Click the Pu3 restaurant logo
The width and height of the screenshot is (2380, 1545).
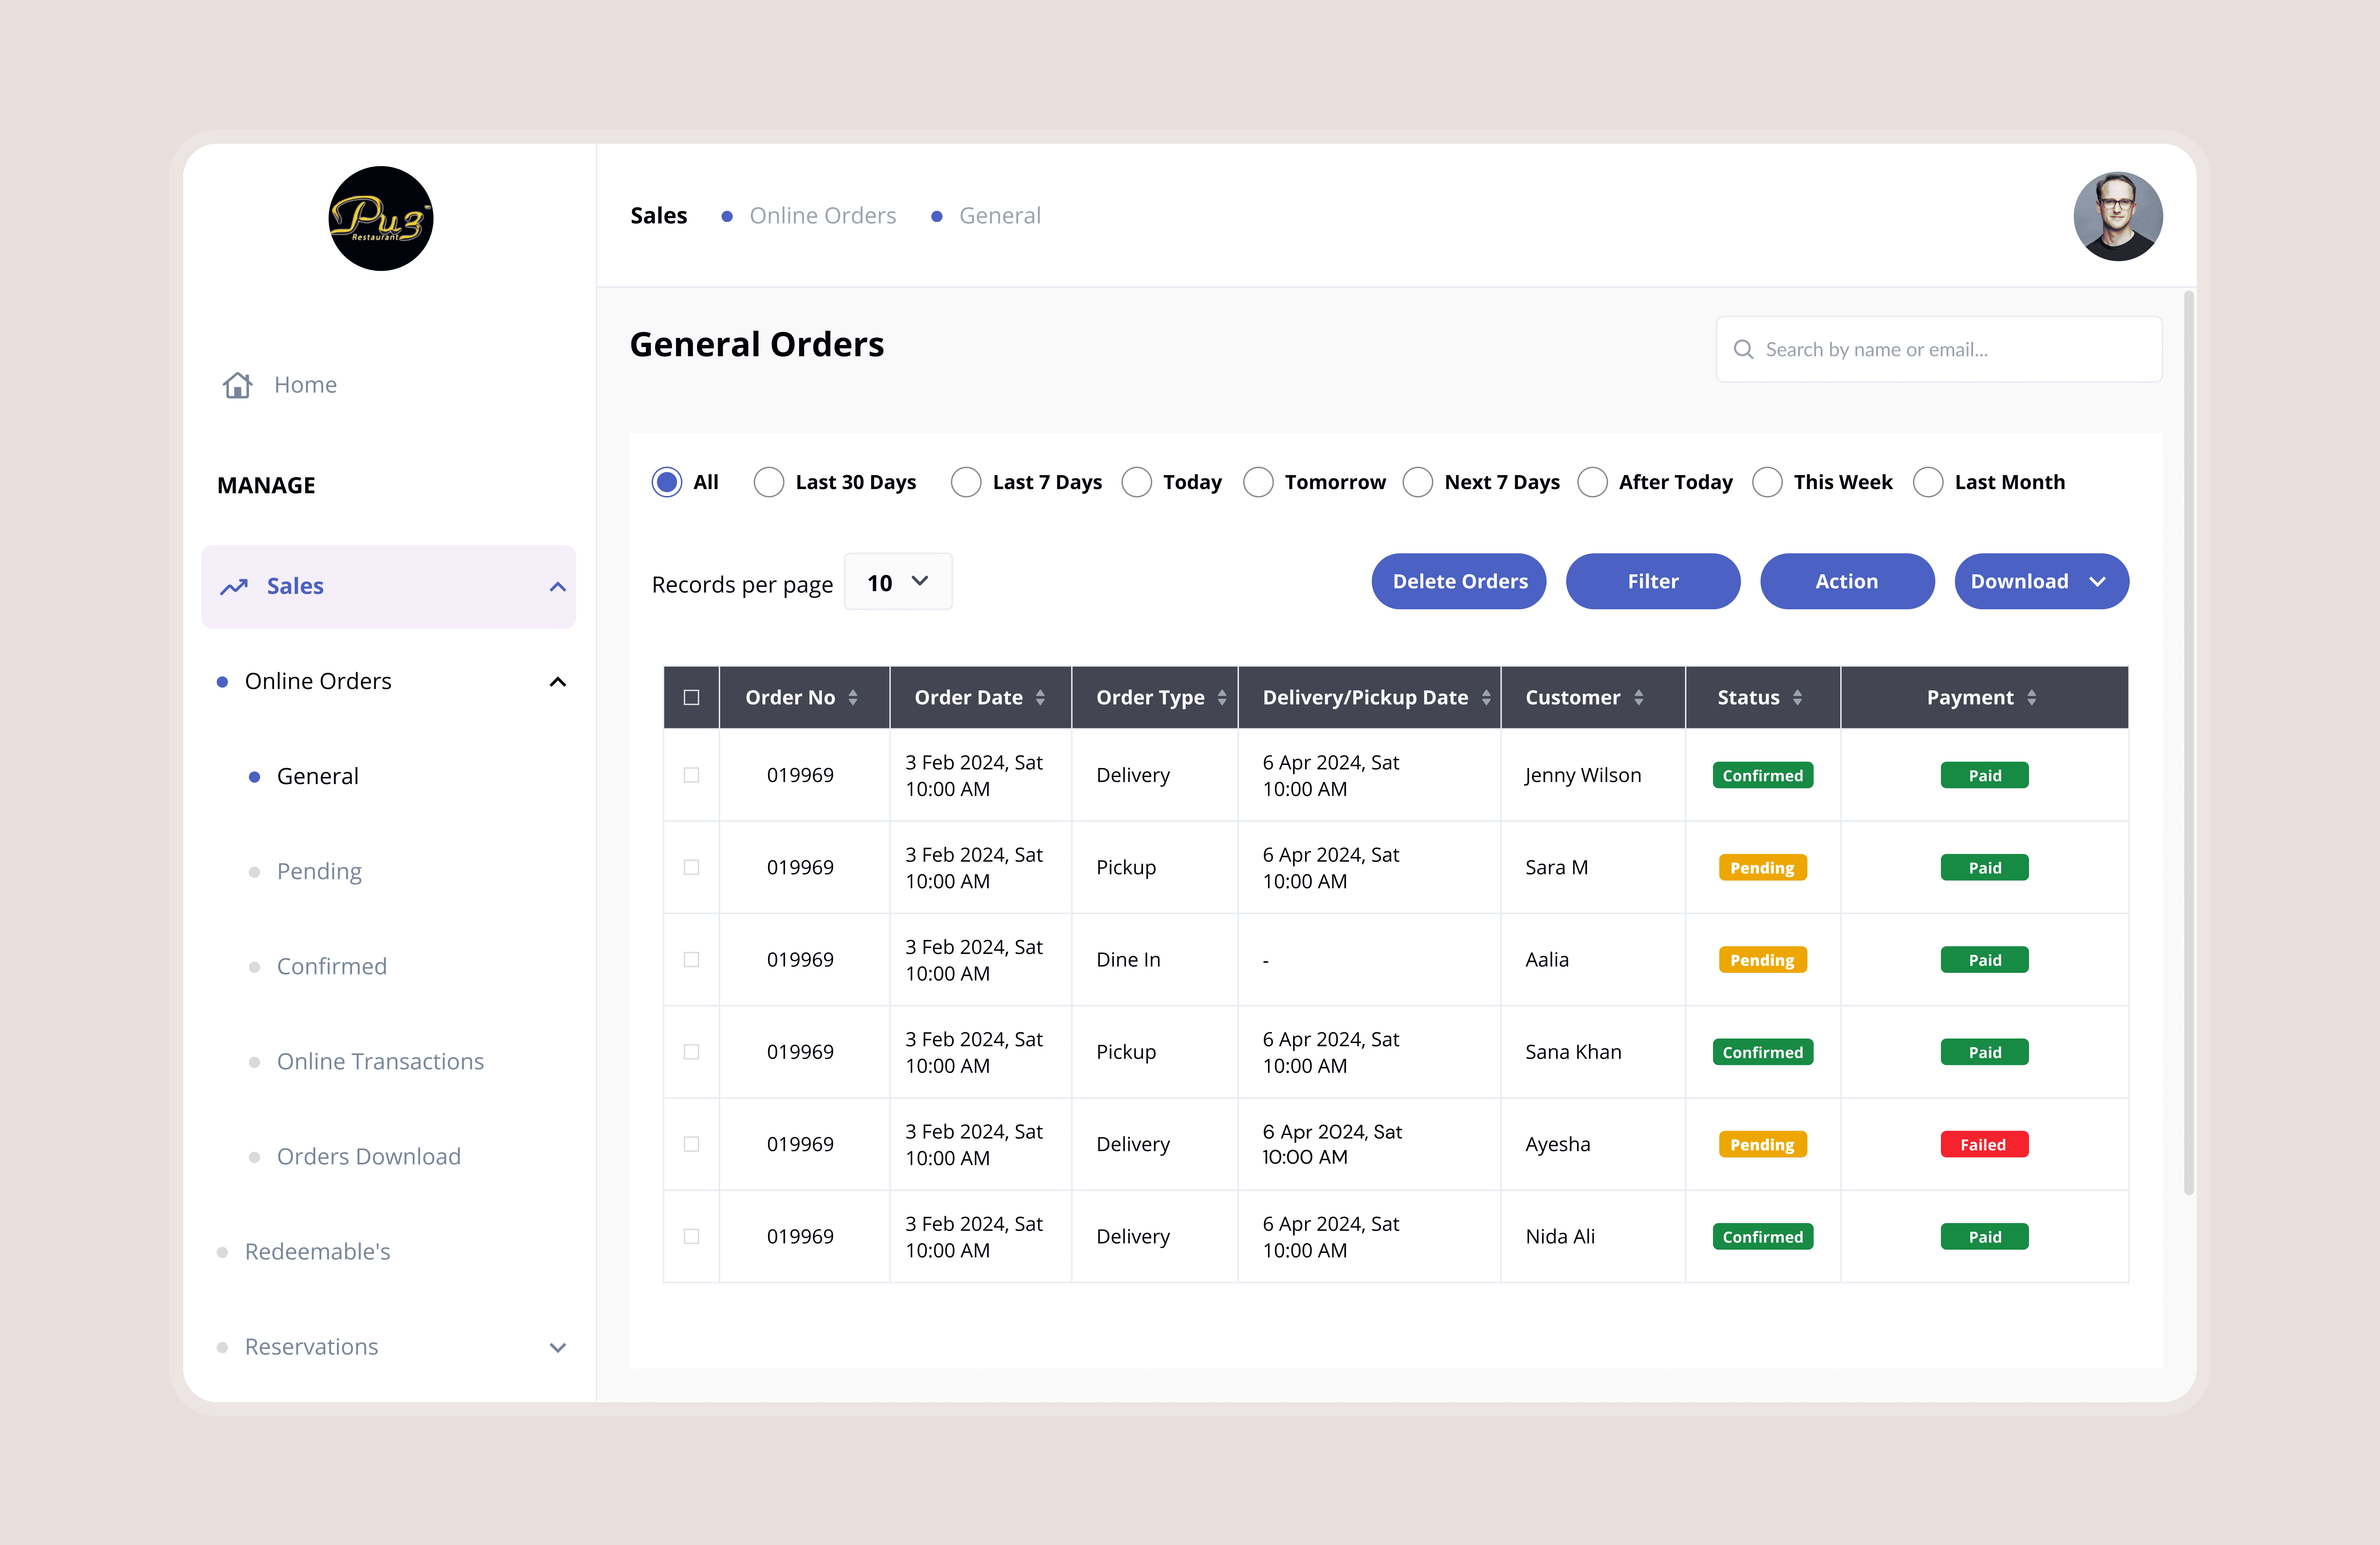(381, 218)
